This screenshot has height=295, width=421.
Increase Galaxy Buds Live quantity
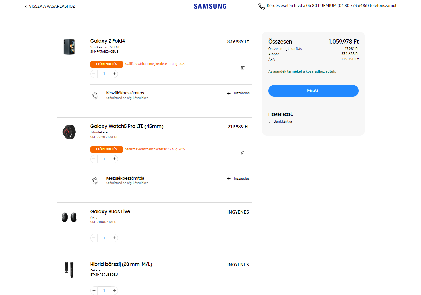tap(114, 238)
